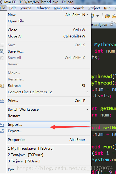This screenshot has width=116, height=174.
Task: Open the Navigate menu
Action: pos(61,8)
